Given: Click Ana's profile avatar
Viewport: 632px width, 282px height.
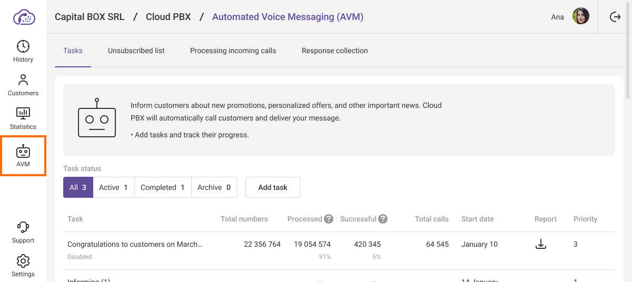Looking at the screenshot, I should (580, 17).
